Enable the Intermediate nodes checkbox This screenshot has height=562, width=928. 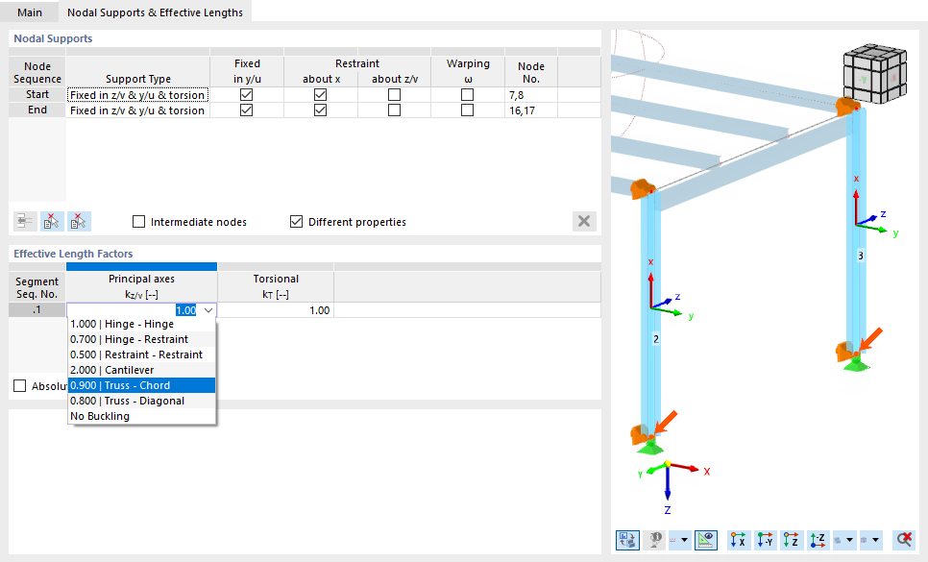click(138, 221)
